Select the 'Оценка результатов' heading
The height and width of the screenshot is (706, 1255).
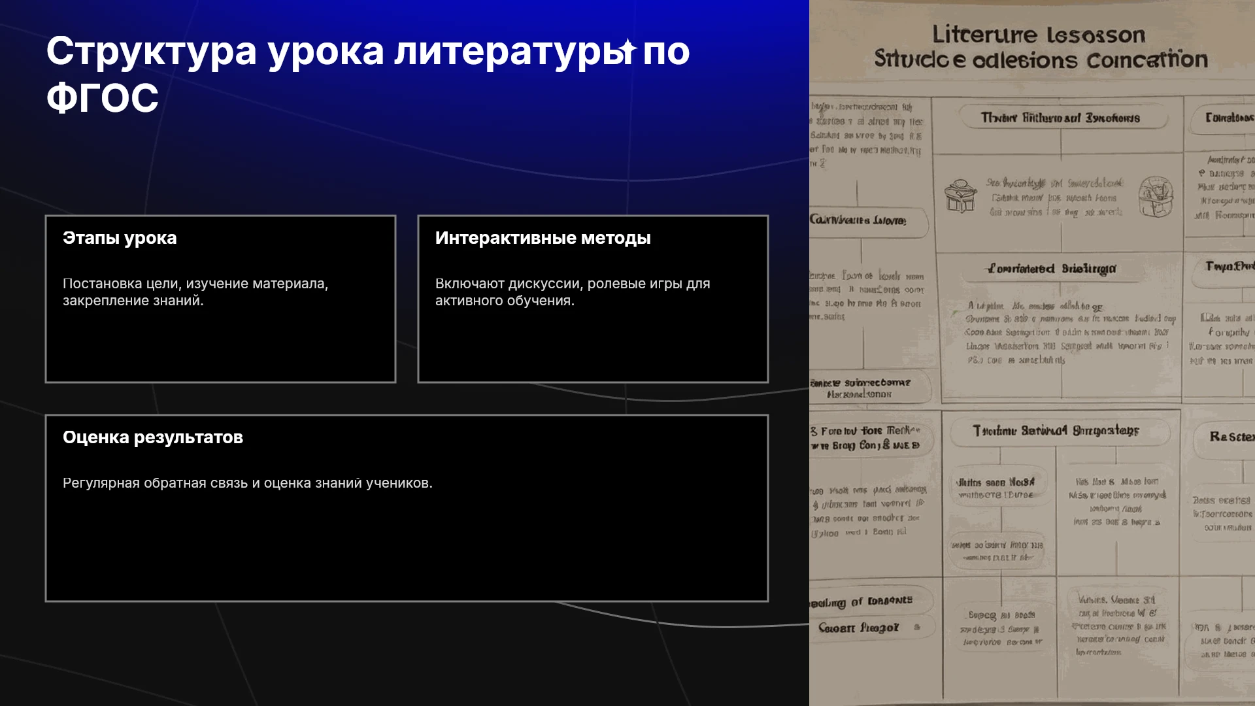point(153,437)
